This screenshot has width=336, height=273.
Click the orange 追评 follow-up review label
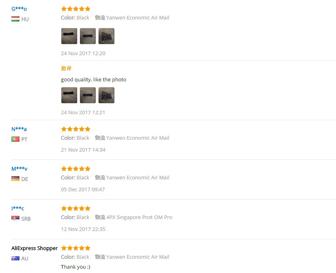coord(66,68)
